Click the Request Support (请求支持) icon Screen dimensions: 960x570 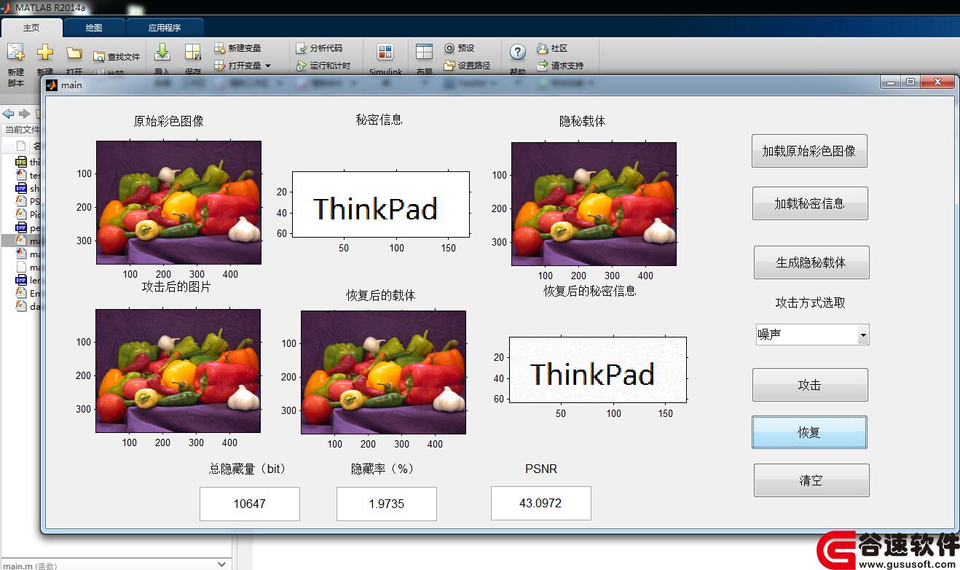click(x=542, y=66)
